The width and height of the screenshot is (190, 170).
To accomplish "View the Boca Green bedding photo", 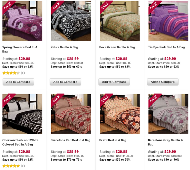I will click(x=120, y=21).
